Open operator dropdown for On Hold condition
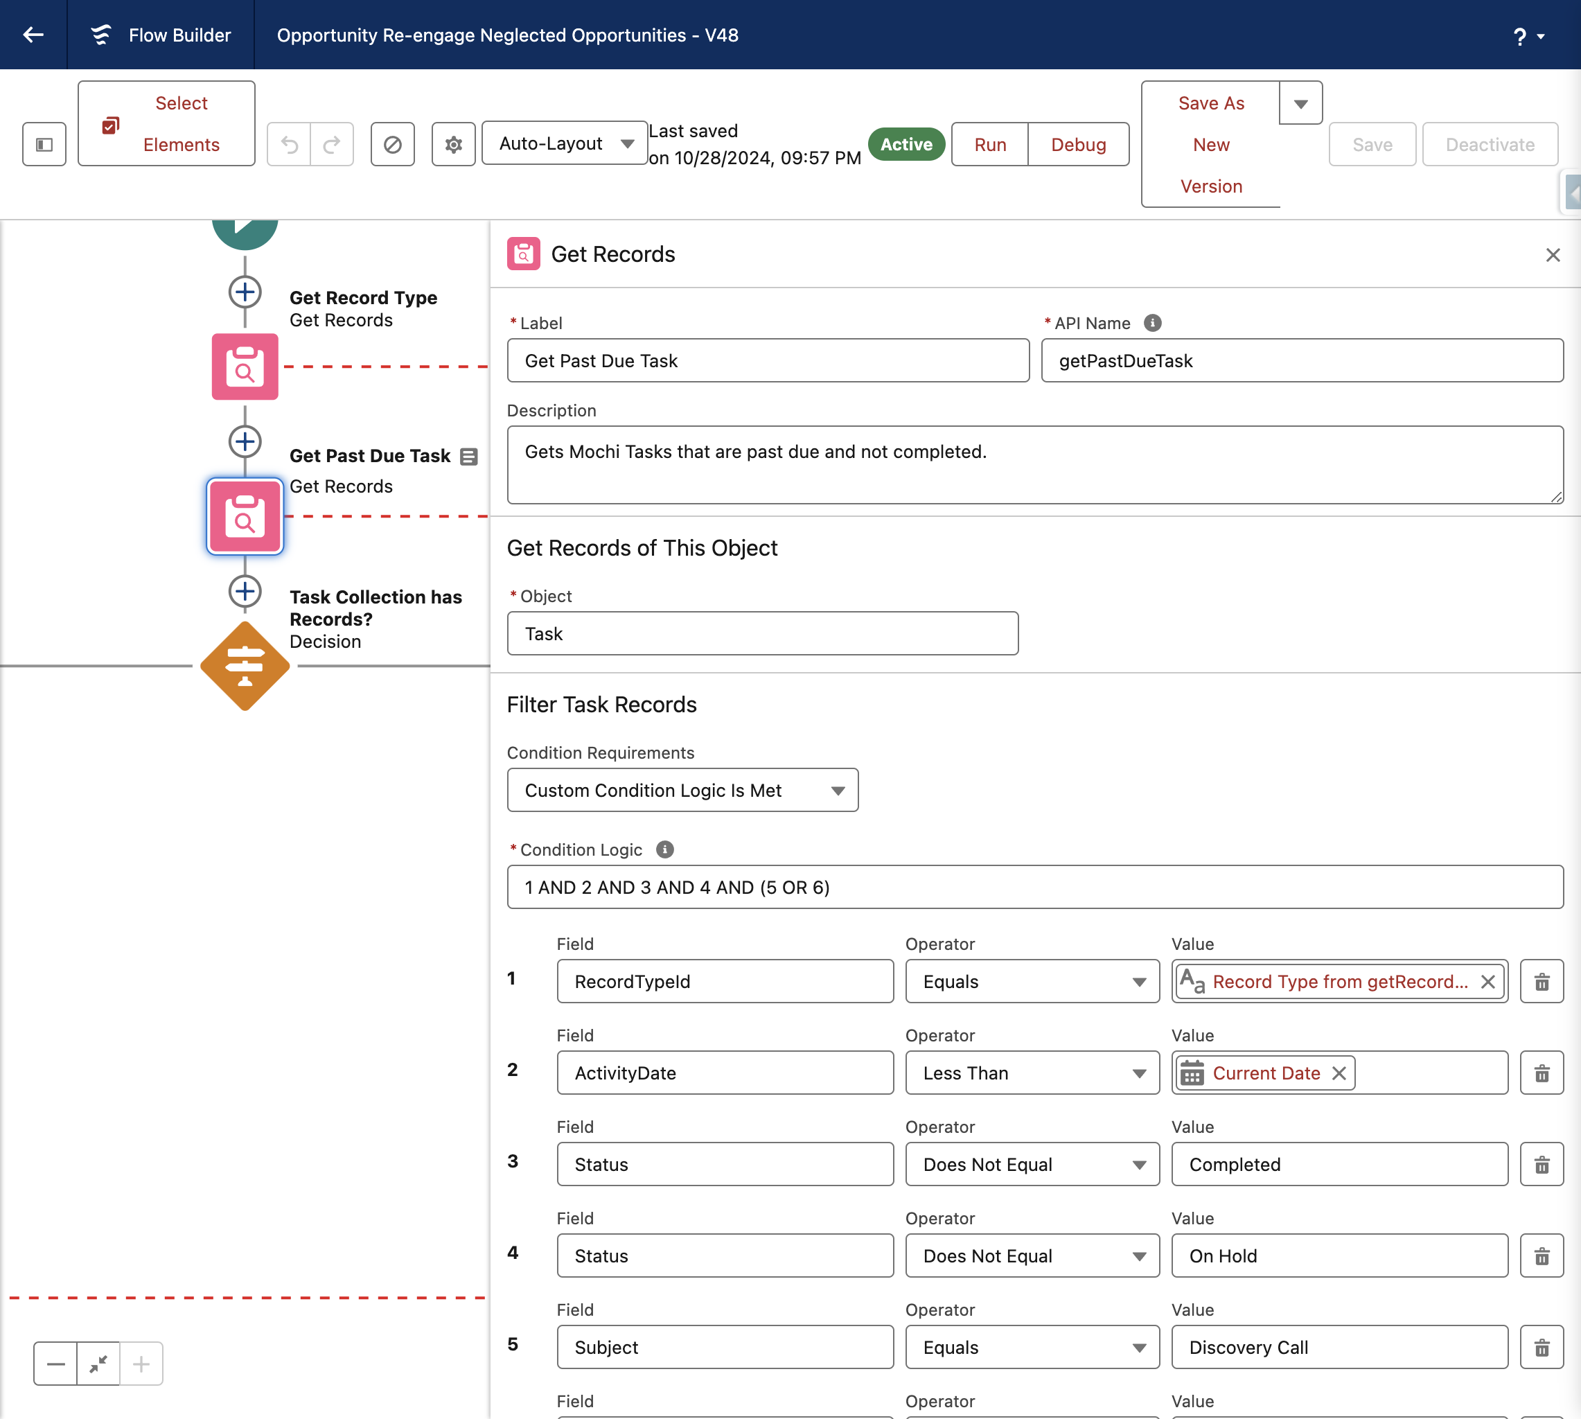This screenshot has height=1419, width=1581. coord(1032,1256)
